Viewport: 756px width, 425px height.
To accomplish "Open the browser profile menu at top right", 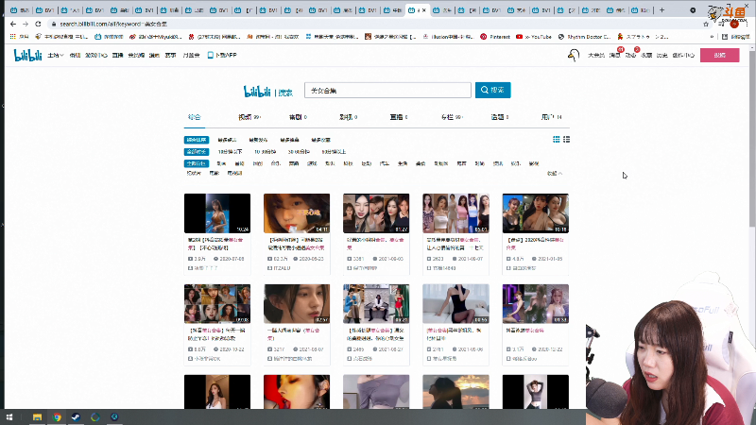I will pyautogui.click(x=734, y=24).
